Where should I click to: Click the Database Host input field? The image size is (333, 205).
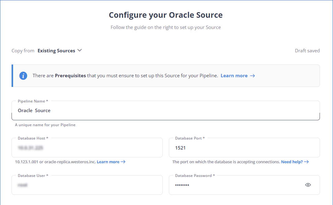point(87,148)
